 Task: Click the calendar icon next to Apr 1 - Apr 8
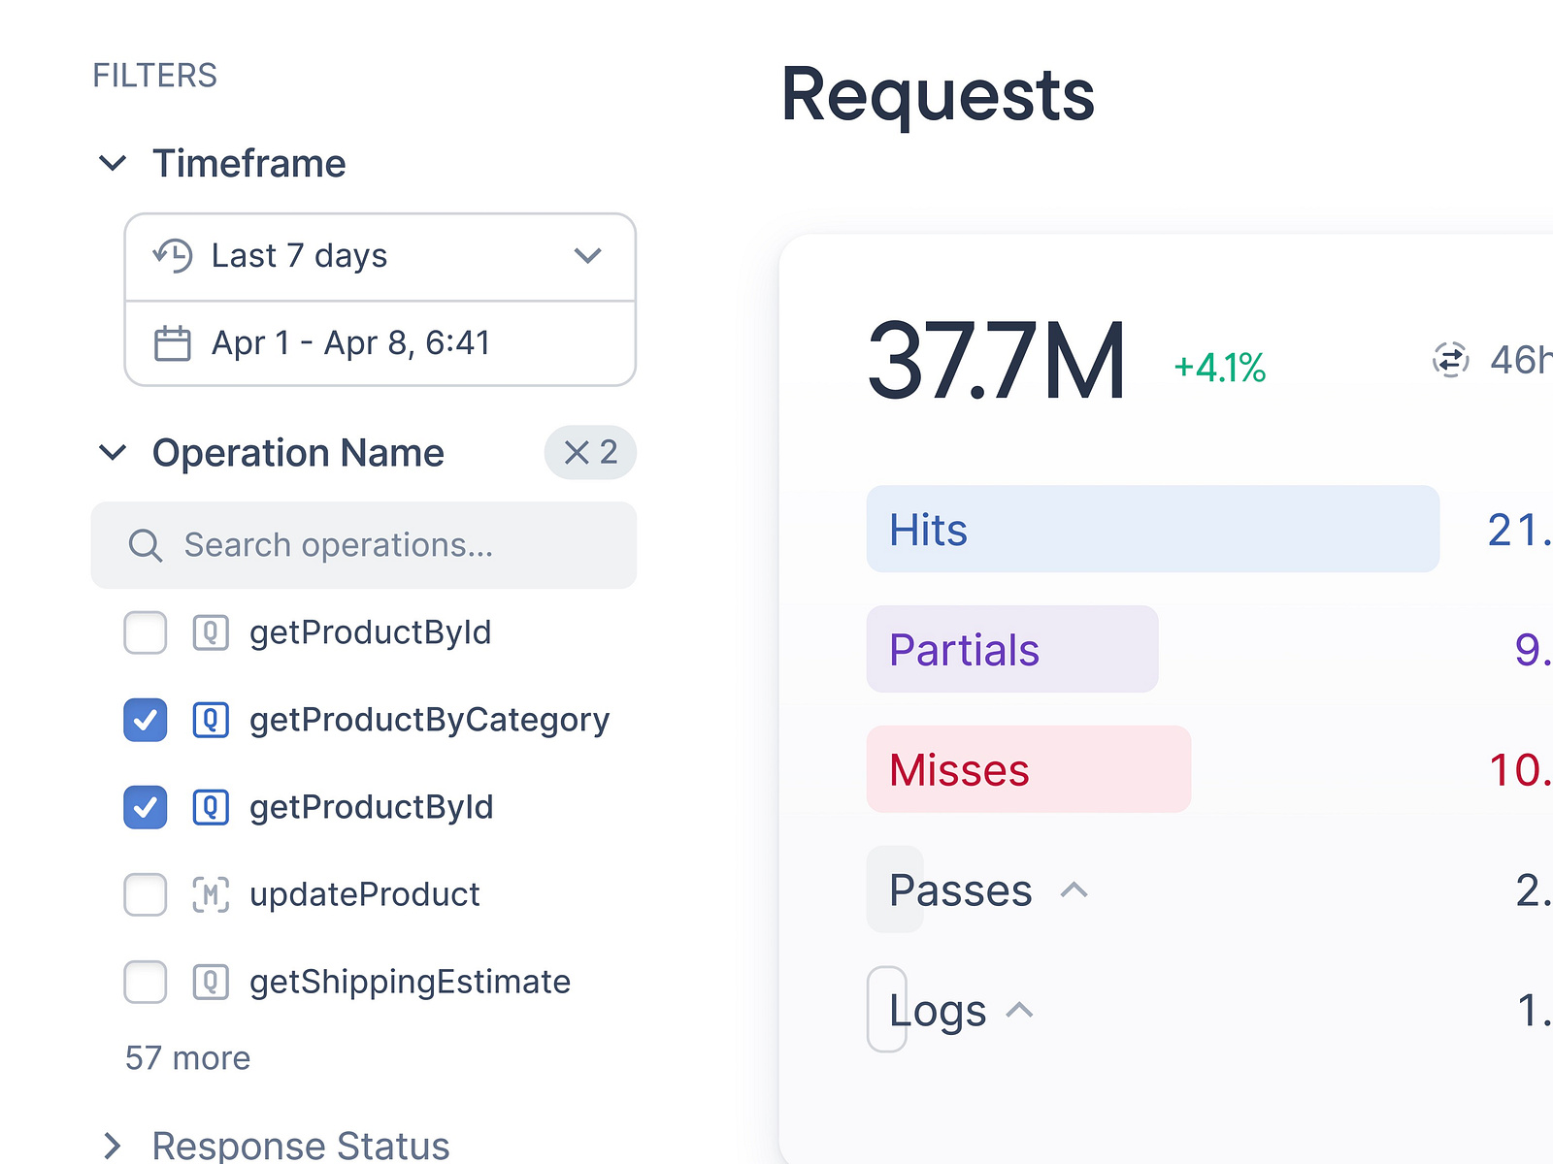pyautogui.click(x=171, y=342)
